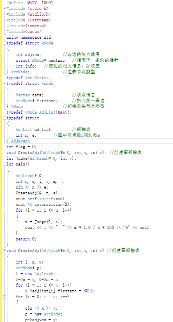Click 'AdjList adjlist;' member

(35, 130)
